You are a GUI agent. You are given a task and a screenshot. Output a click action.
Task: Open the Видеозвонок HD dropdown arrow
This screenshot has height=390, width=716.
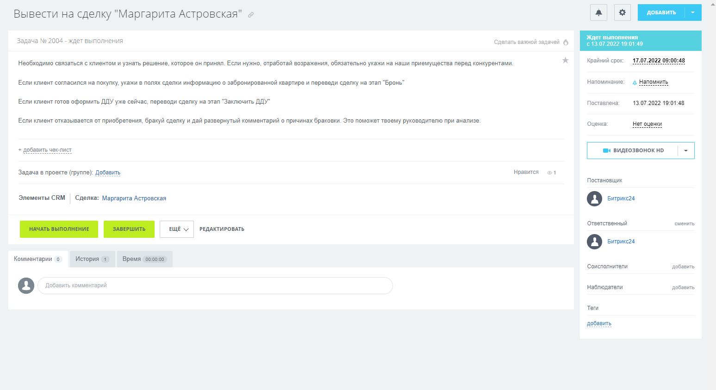click(686, 151)
